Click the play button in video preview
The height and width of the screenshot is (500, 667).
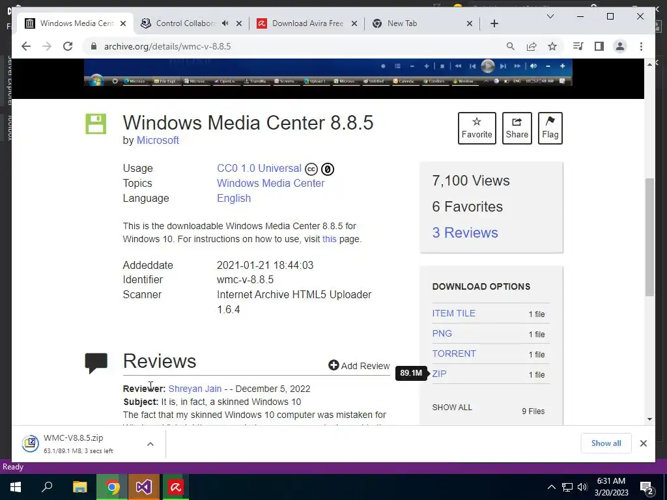[x=487, y=66]
